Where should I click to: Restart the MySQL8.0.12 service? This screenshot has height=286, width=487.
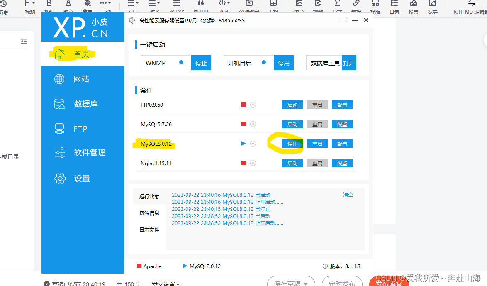coord(317,144)
